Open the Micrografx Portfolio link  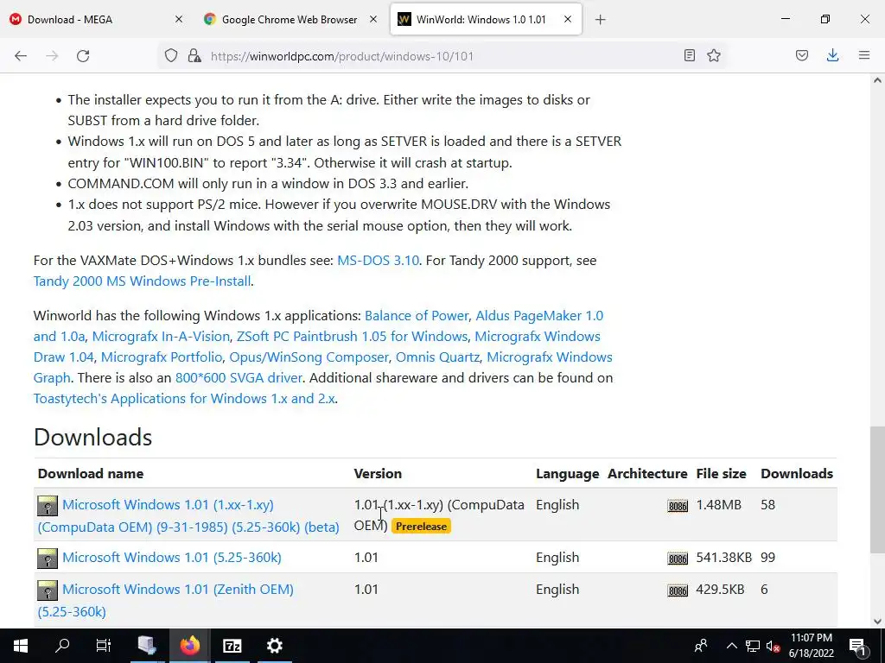point(162,357)
